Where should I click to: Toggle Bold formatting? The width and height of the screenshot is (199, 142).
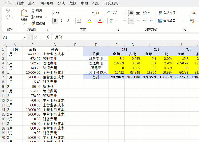(55, 21)
